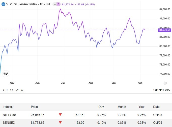Switch chart to 5Y range

click(x=17, y=90)
